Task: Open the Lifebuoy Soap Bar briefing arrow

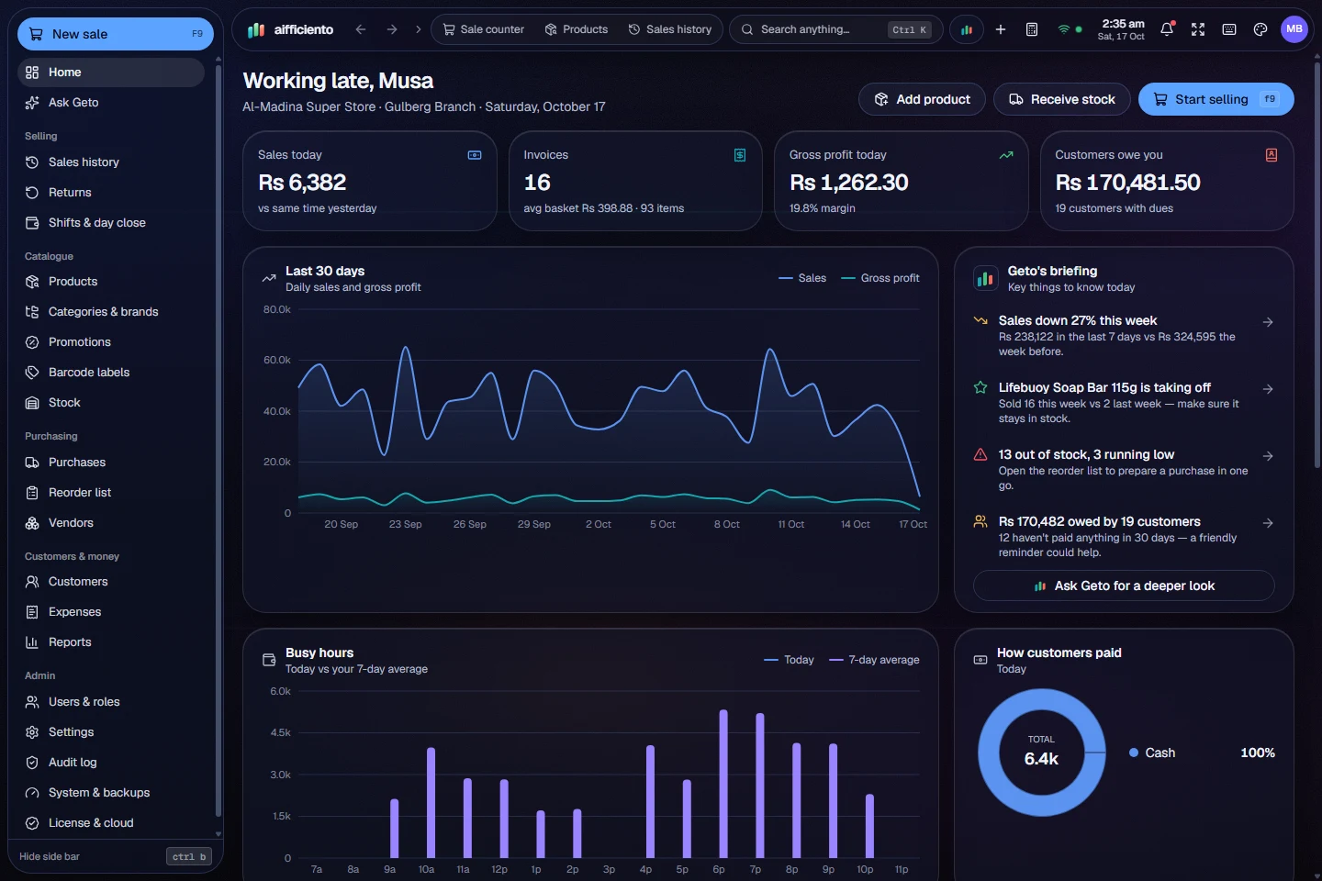Action: click(1268, 389)
